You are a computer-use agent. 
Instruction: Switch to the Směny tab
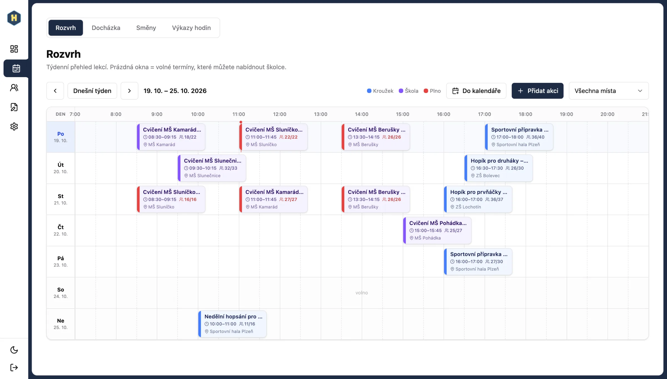[146, 28]
